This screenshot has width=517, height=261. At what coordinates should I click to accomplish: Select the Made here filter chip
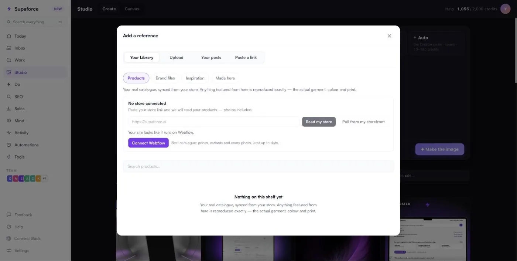click(x=225, y=78)
